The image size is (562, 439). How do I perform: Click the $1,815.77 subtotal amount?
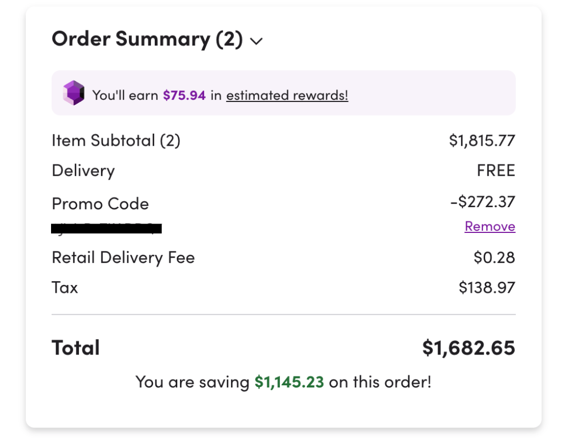pos(482,141)
